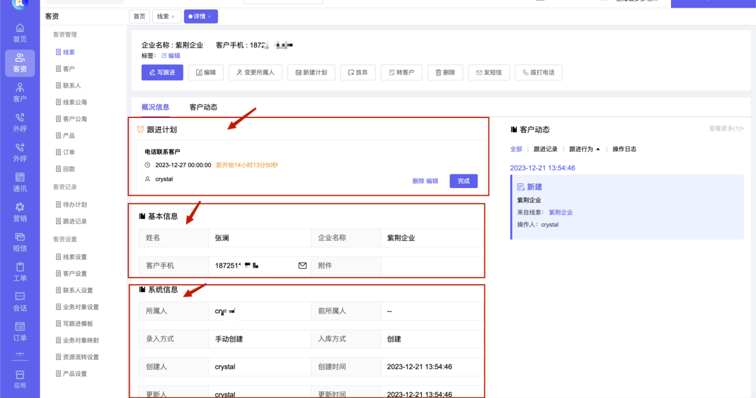This screenshot has width=756, height=398.
Task: Select the highlighted 客资 module icon
Action: pyautogui.click(x=19, y=63)
